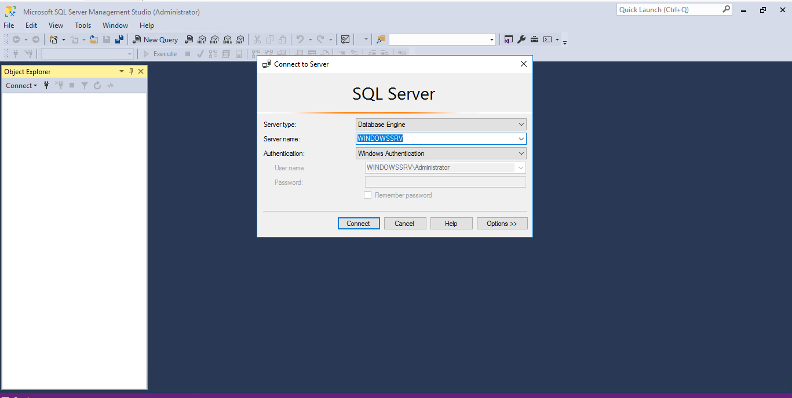This screenshot has width=792, height=398.
Task: Click the Execute toolbar button
Action: [x=160, y=54]
